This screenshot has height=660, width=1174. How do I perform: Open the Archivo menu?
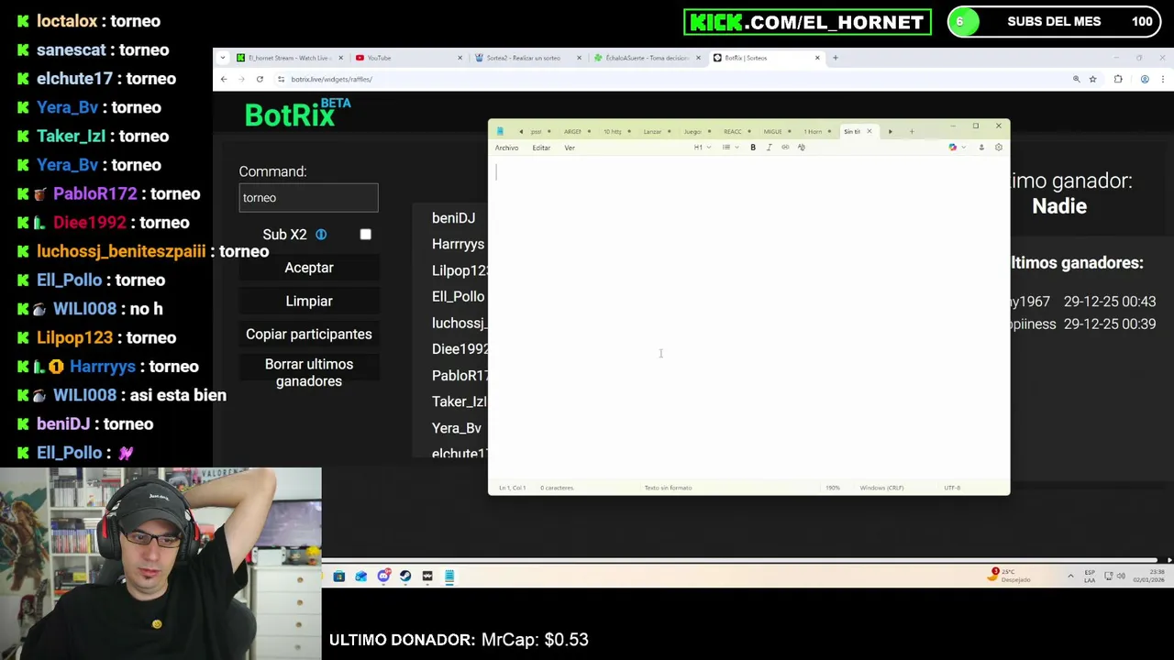point(506,148)
